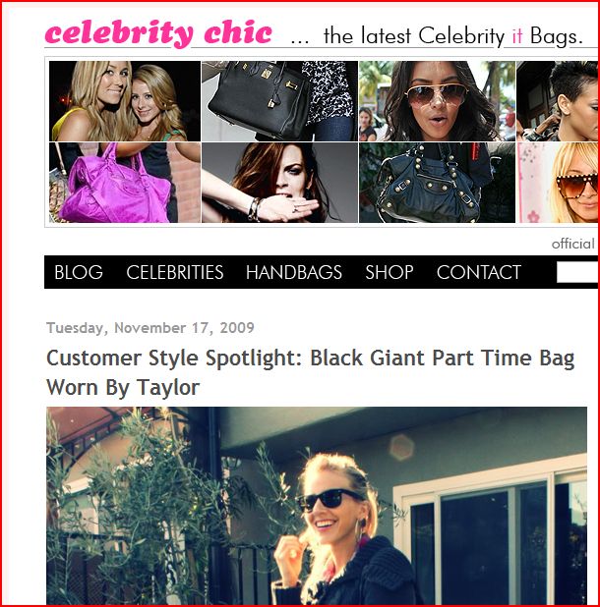The height and width of the screenshot is (607, 600).
Task: Open the blonde in studded sunglasses thumbnail
Action: [x=557, y=183]
